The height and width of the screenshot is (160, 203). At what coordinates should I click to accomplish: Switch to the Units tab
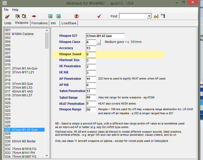[x=8, y=23]
